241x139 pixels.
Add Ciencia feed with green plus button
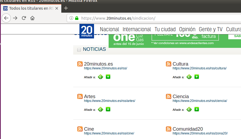coord(197,109)
